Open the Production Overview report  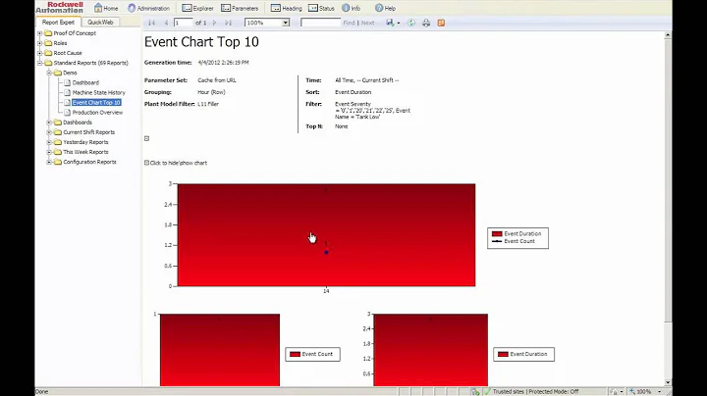(x=97, y=113)
